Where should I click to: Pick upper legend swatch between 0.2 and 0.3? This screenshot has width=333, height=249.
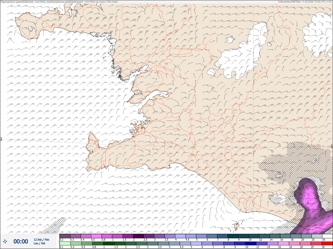(x=65, y=236)
